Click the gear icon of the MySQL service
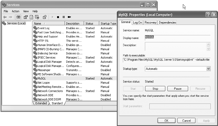 tap(35, 78)
